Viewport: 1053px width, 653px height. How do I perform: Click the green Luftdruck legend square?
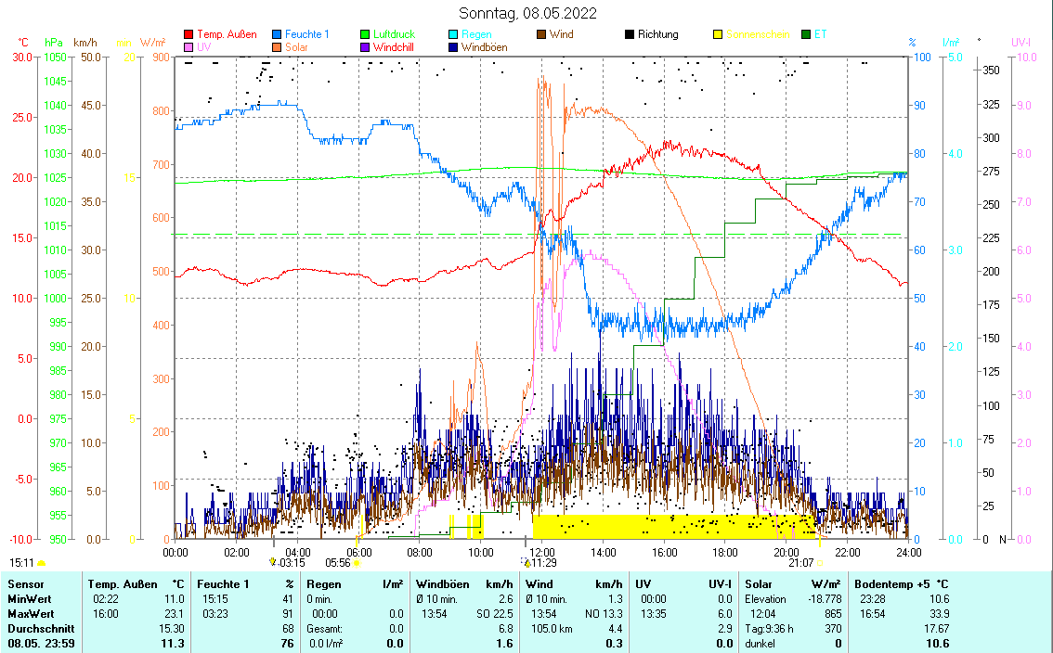point(365,34)
